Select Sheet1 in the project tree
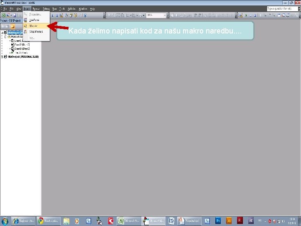This screenshot has width=301, height=226. coord(19,41)
